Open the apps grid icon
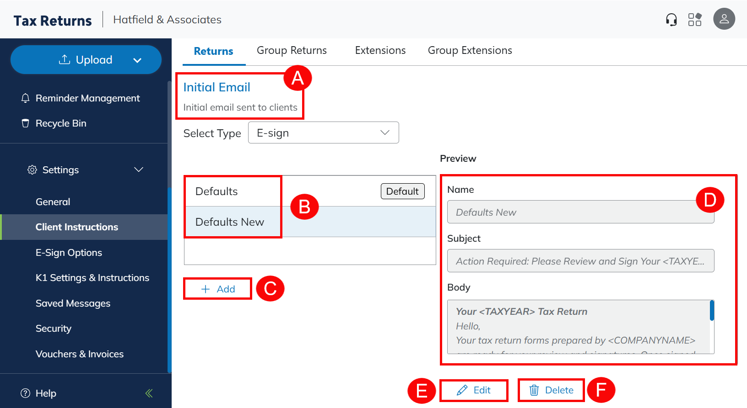Image resolution: width=747 pixels, height=408 pixels. click(x=694, y=20)
